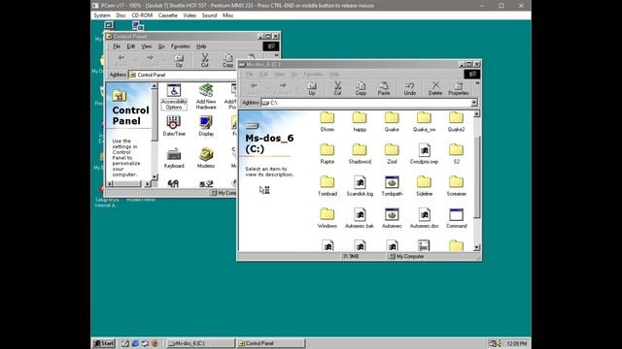Open Help menu in Control Panel window
The width and height of the screenshot is (622, 349).
[201, 47]
